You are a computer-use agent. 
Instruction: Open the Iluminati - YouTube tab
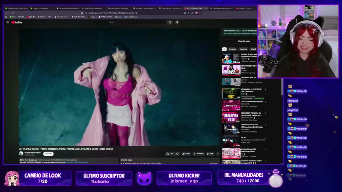[245, 8]
